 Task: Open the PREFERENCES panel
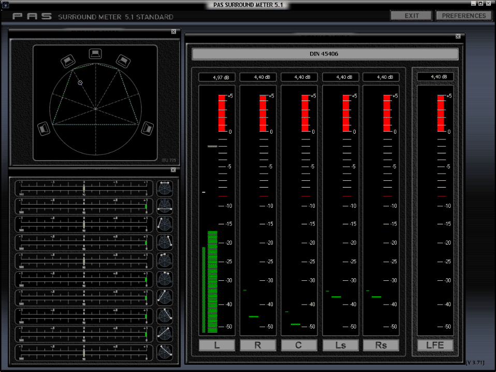click(463, 16)
